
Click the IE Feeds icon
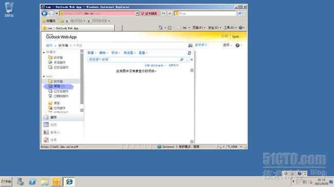click(x=170, y=28)
